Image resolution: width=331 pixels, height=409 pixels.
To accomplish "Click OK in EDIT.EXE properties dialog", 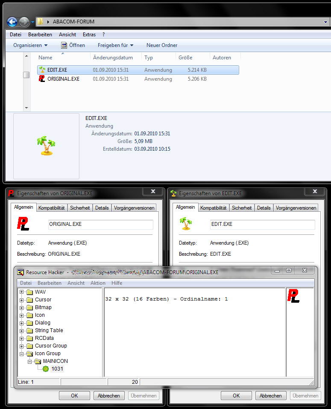I will (236, 395).
